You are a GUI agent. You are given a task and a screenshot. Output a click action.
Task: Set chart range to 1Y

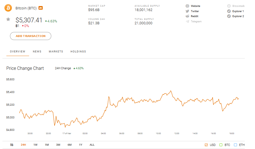click(81, 145)
